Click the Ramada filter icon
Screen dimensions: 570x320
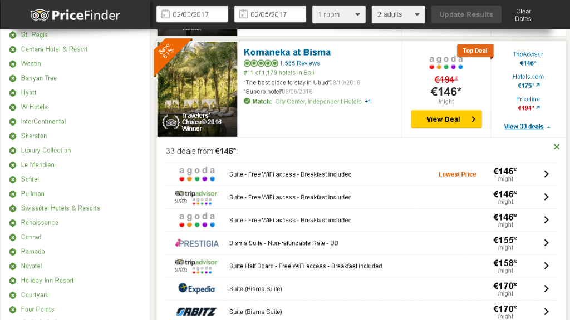pyautogui.click(x=13, y=252)
